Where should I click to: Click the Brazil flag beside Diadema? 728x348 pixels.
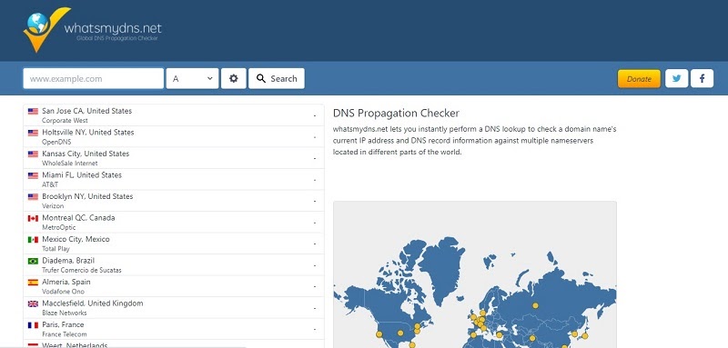[33, 261]
